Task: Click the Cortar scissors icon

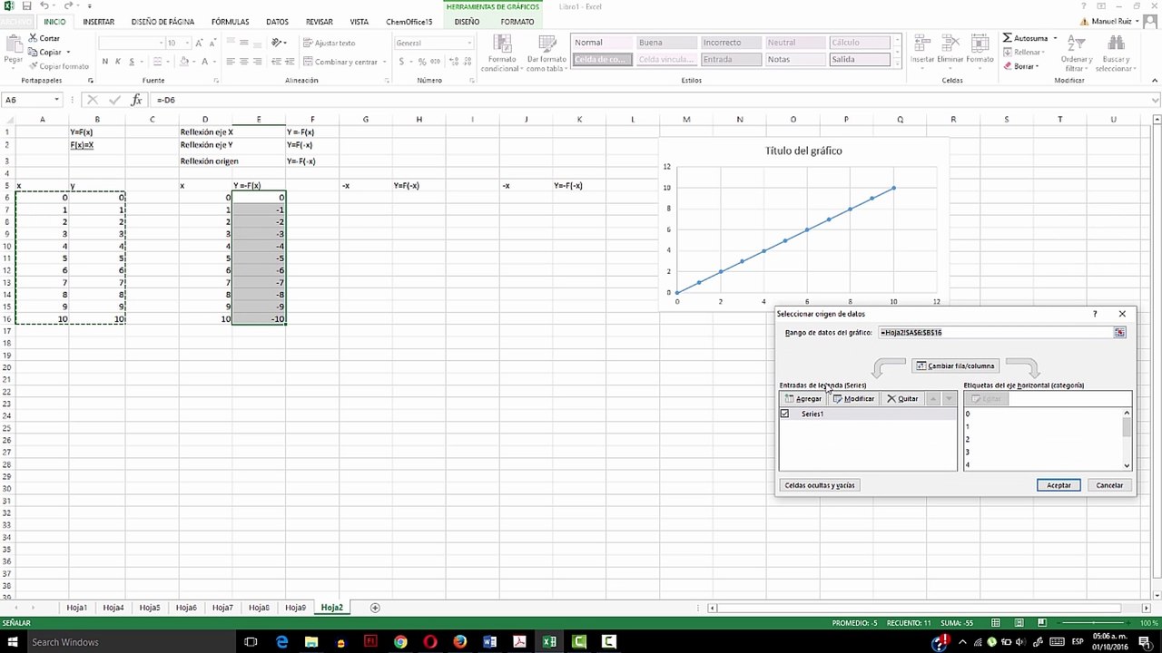Action: [33, 38]
